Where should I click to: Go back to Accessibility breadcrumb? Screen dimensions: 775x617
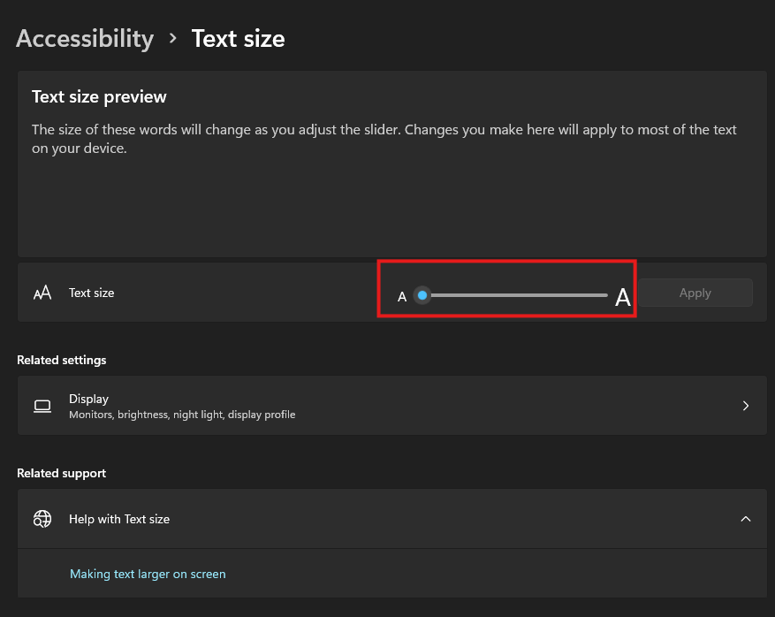click(x=85, y=39)
